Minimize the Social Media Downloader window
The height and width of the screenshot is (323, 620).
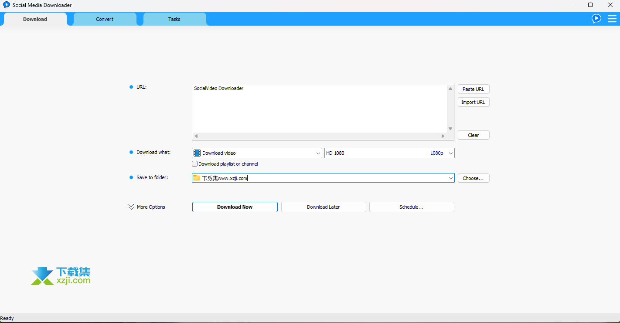571,5
